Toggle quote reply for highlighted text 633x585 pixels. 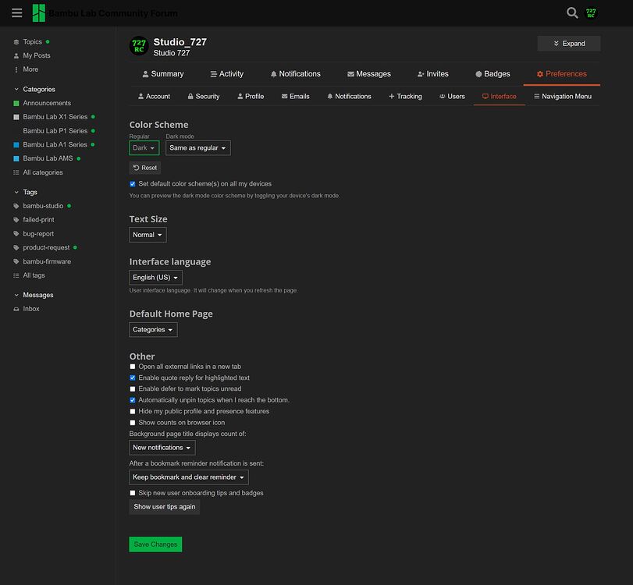[x=133, y=378]
